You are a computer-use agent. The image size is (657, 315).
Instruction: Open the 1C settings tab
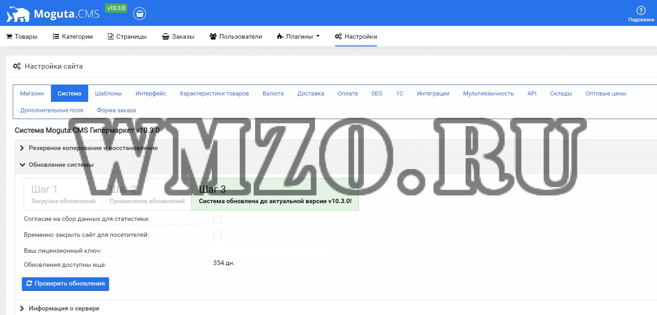pyautogui.click(x=400, y=93)
